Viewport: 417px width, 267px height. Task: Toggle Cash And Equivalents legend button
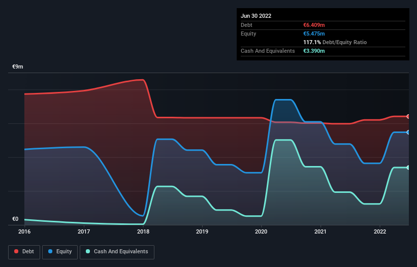point(117,252)
